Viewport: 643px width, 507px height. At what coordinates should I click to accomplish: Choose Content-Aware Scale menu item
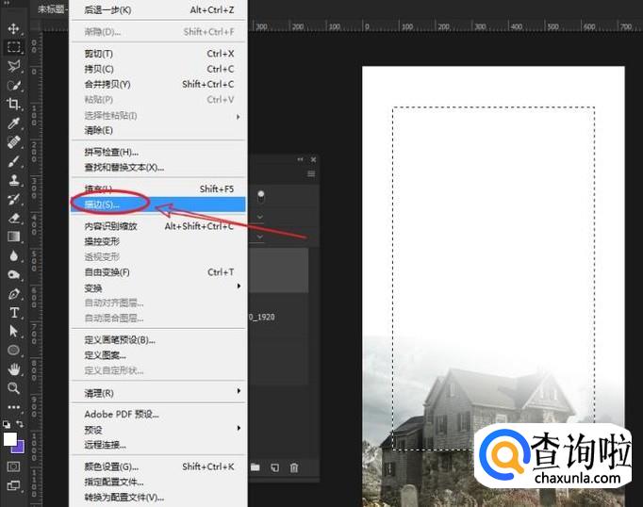point(158,226)
